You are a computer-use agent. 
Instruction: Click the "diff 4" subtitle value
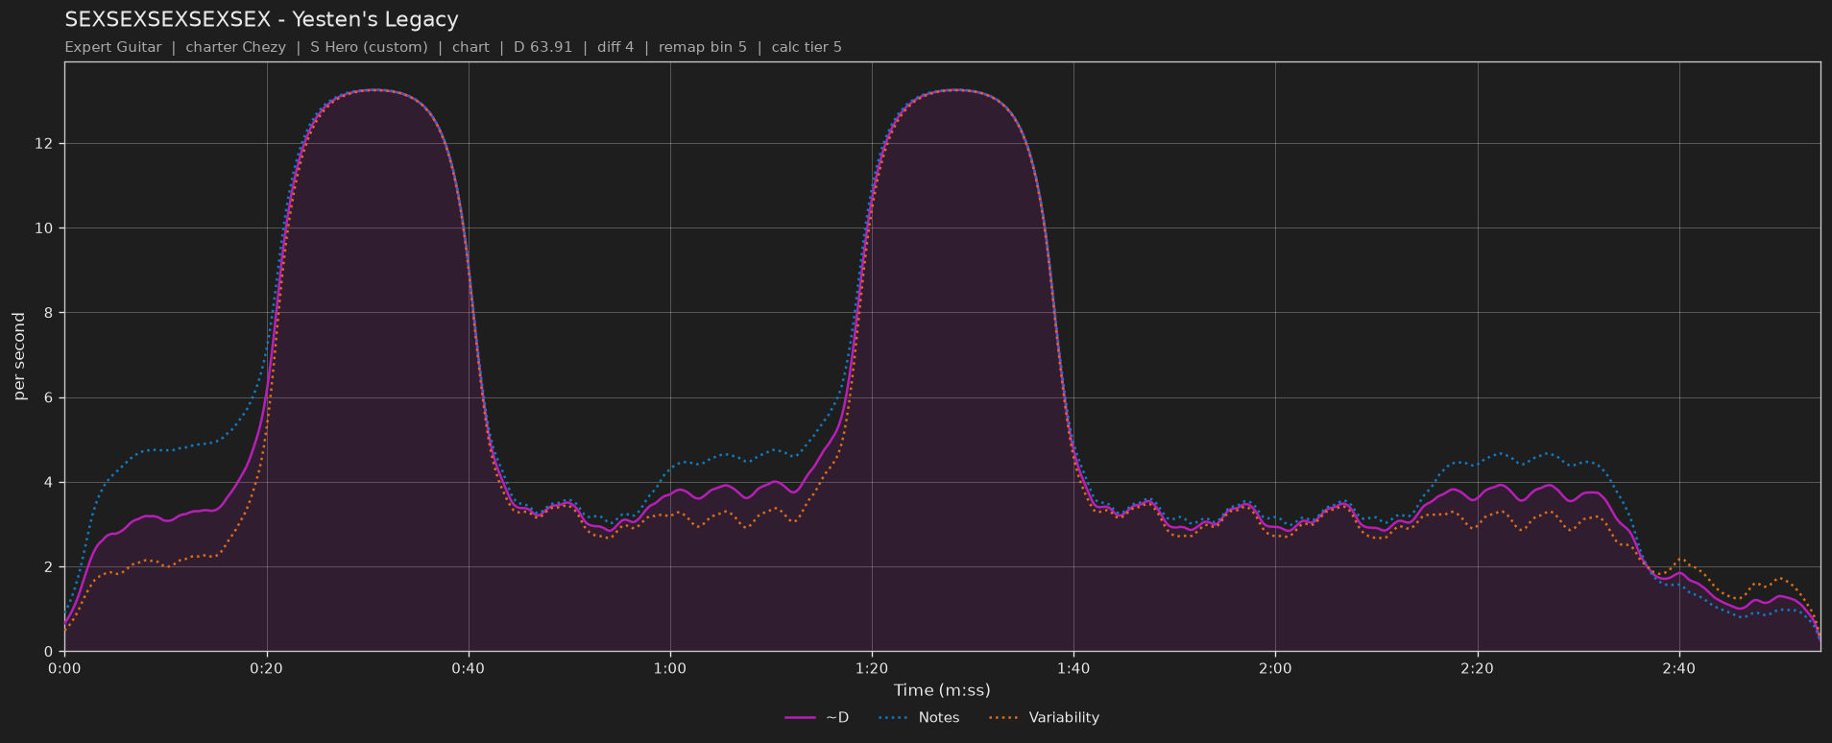(x=615, y=47)
